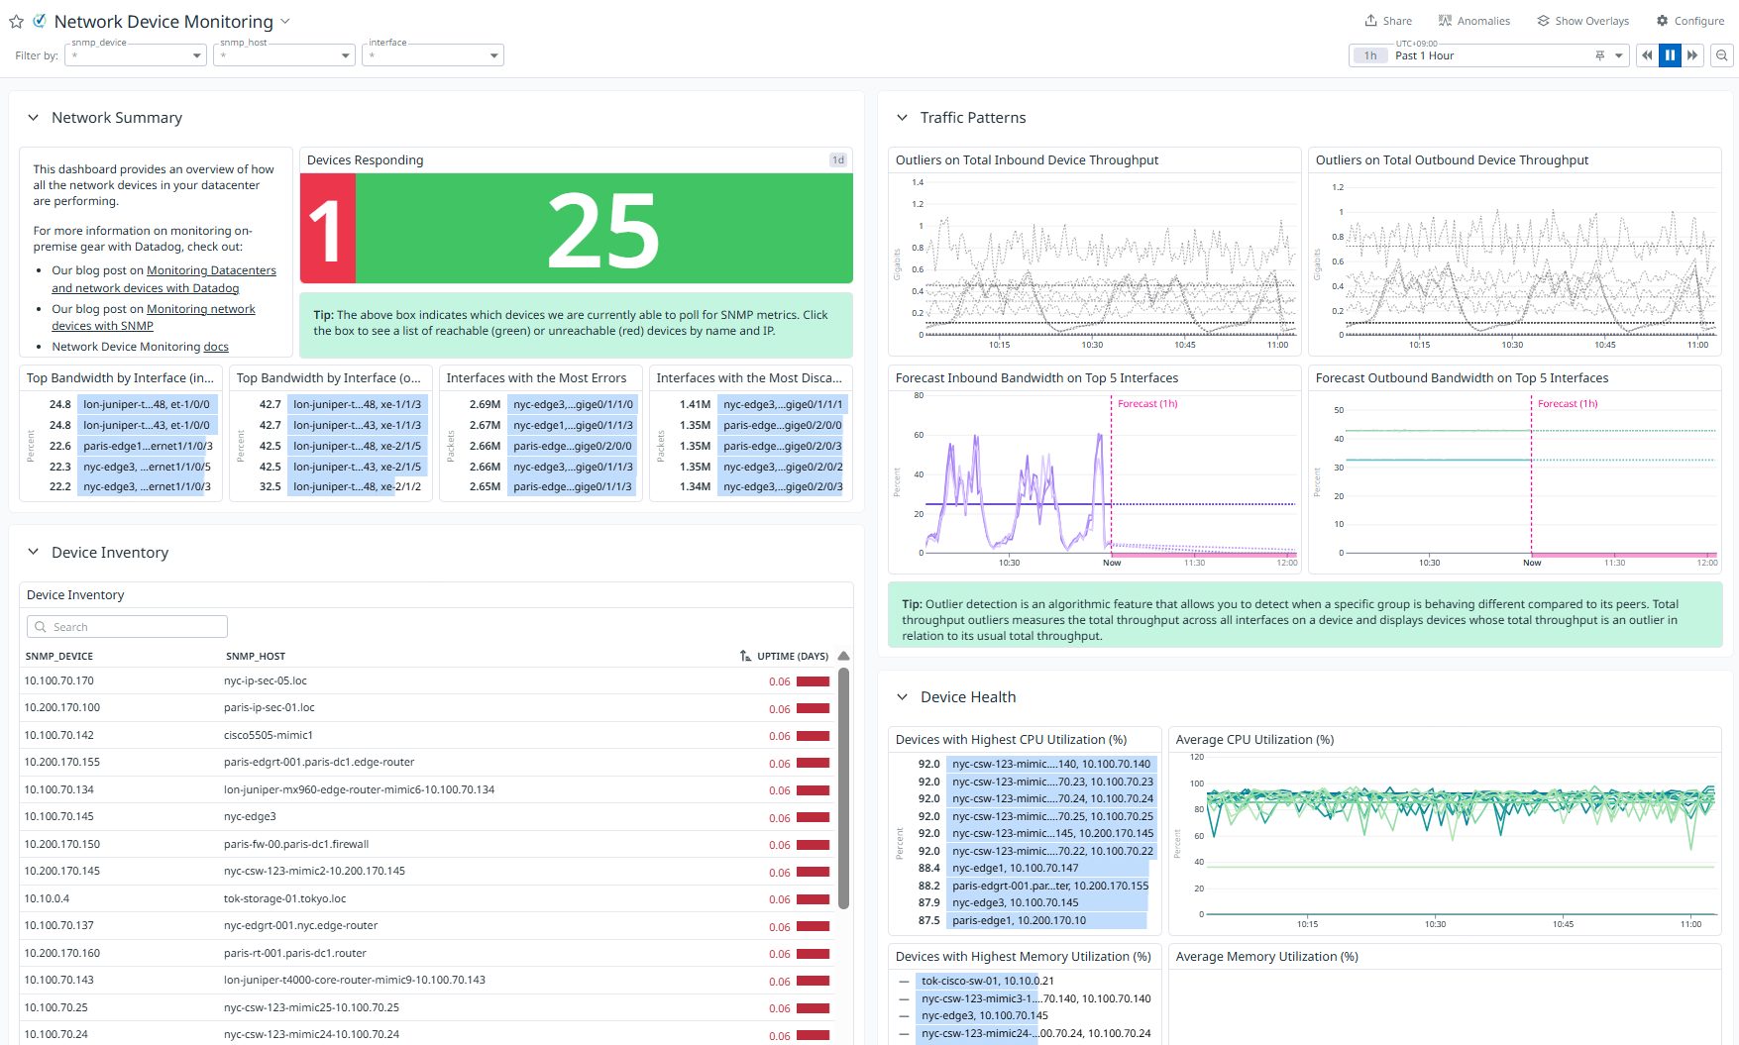Step forward one time window
The image size is (1739, 1045).
click(x=1692, y=55)
